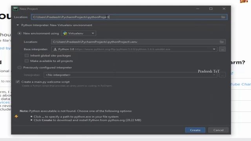Click the Cancel button
251x141 pixels.
(218, 130)
